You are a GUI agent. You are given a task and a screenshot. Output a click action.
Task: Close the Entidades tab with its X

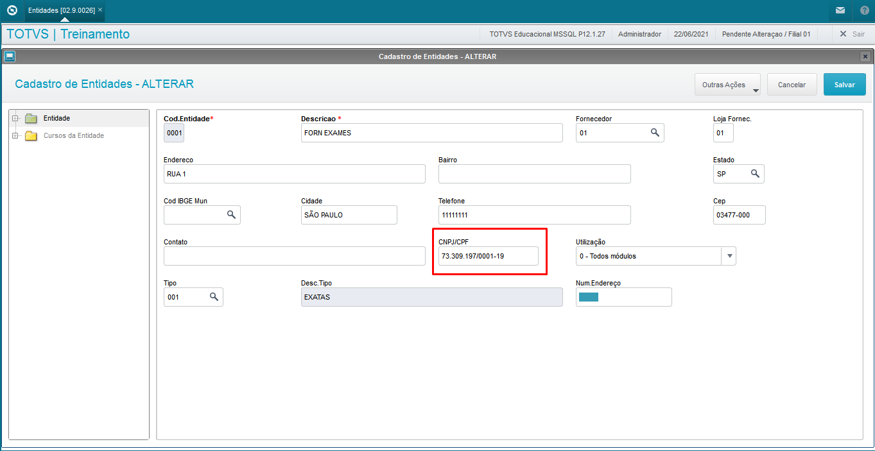click(x=100, y=10)
